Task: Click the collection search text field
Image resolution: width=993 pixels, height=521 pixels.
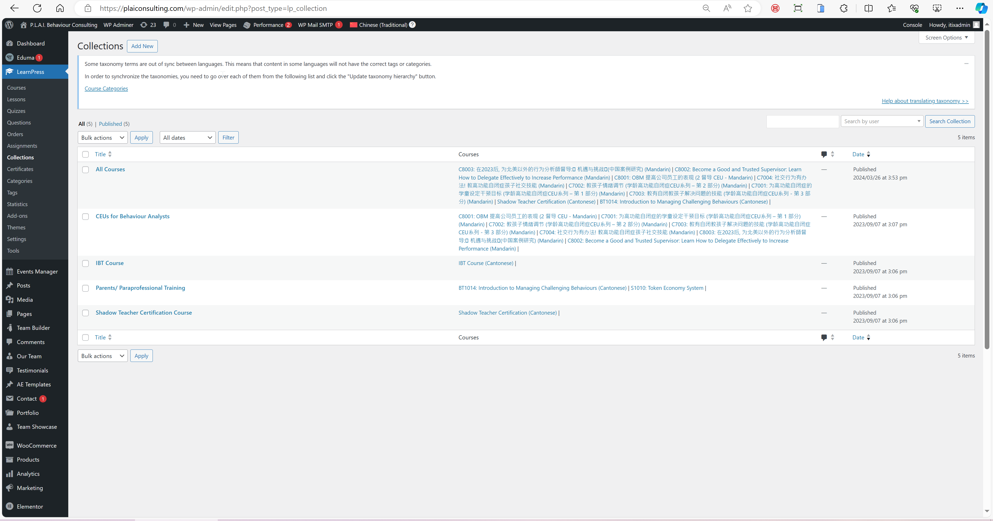Action: 803,121
